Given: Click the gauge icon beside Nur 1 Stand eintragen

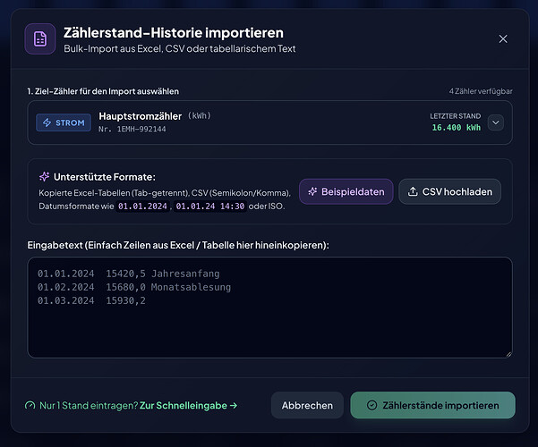Looking at the screenshot, I should 30,406.
